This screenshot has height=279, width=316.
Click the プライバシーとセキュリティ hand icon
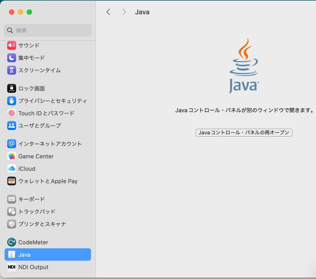click(x=12, y=100)
